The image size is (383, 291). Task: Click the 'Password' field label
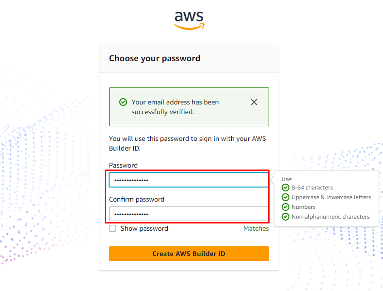point(123,165)
